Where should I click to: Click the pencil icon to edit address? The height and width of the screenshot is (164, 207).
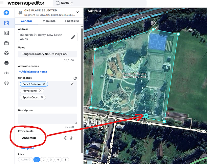[x=73, y=37]
